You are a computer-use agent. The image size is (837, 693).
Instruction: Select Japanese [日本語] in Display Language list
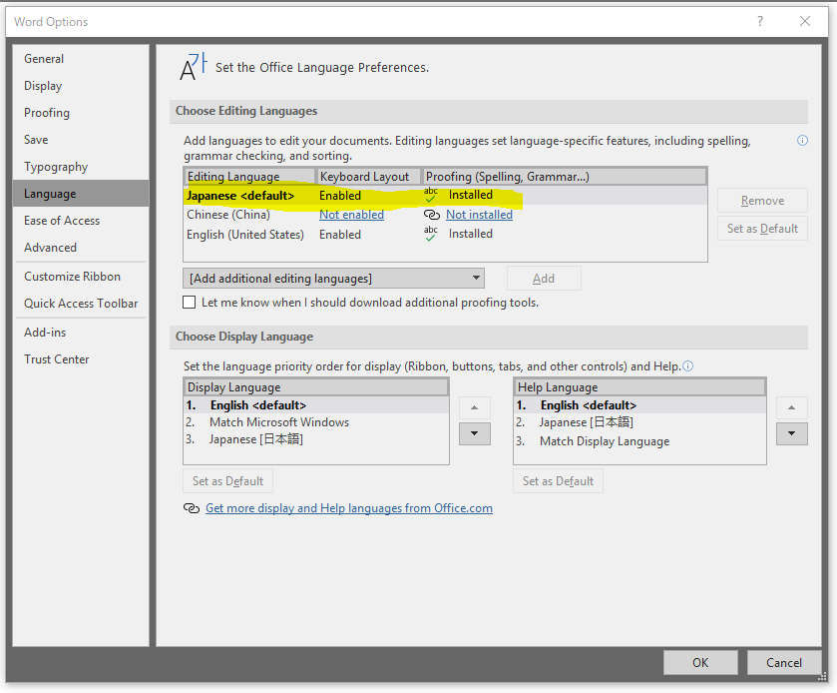coord(316,439)
